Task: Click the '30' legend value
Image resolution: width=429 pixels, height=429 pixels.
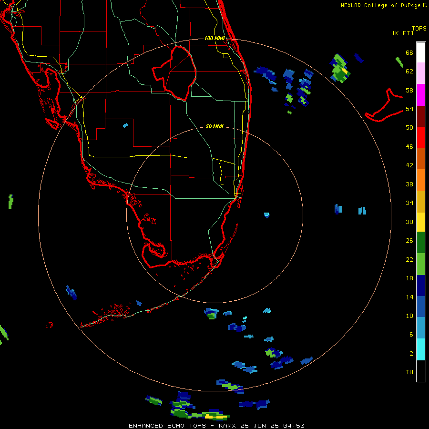Action: pyautogui.click(x=409, y=222)
